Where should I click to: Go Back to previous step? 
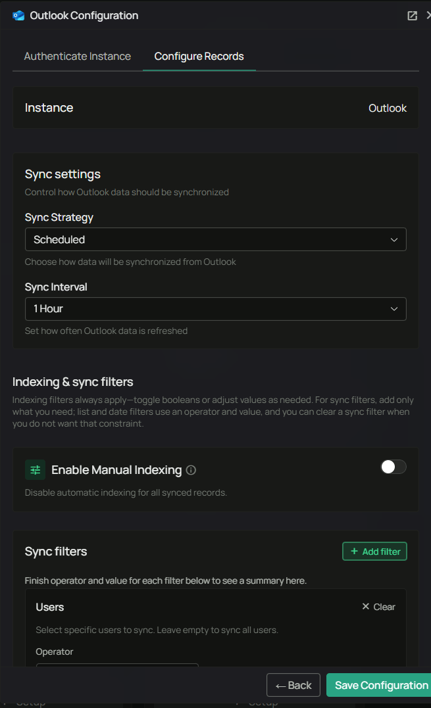tap(293, 685)
